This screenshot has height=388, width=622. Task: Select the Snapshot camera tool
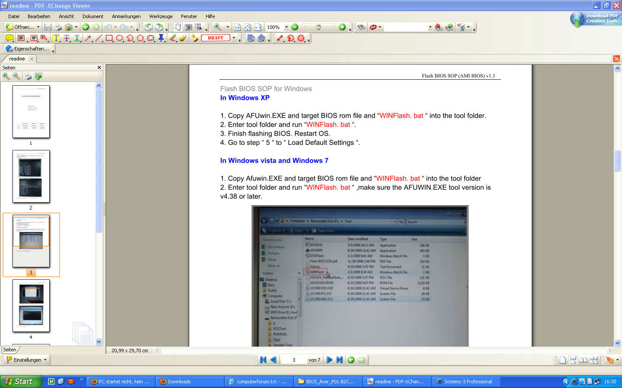(188, 27)
